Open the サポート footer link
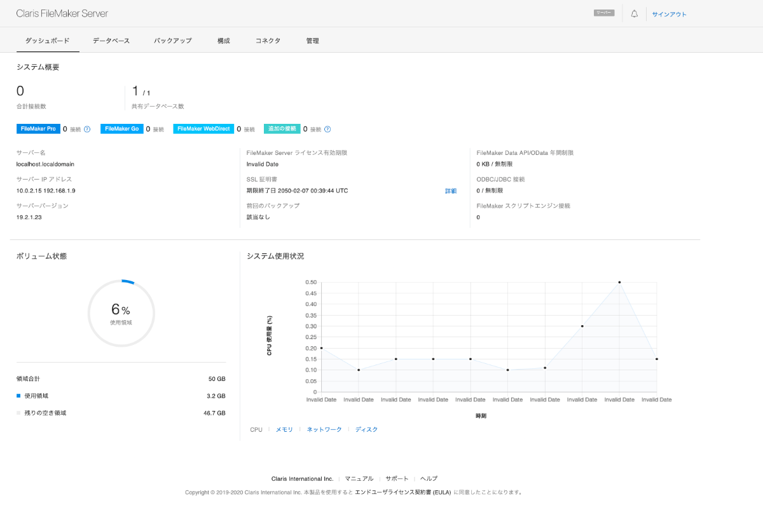The width and height of the screenshot is (763, 529). [x=397, y=479]
